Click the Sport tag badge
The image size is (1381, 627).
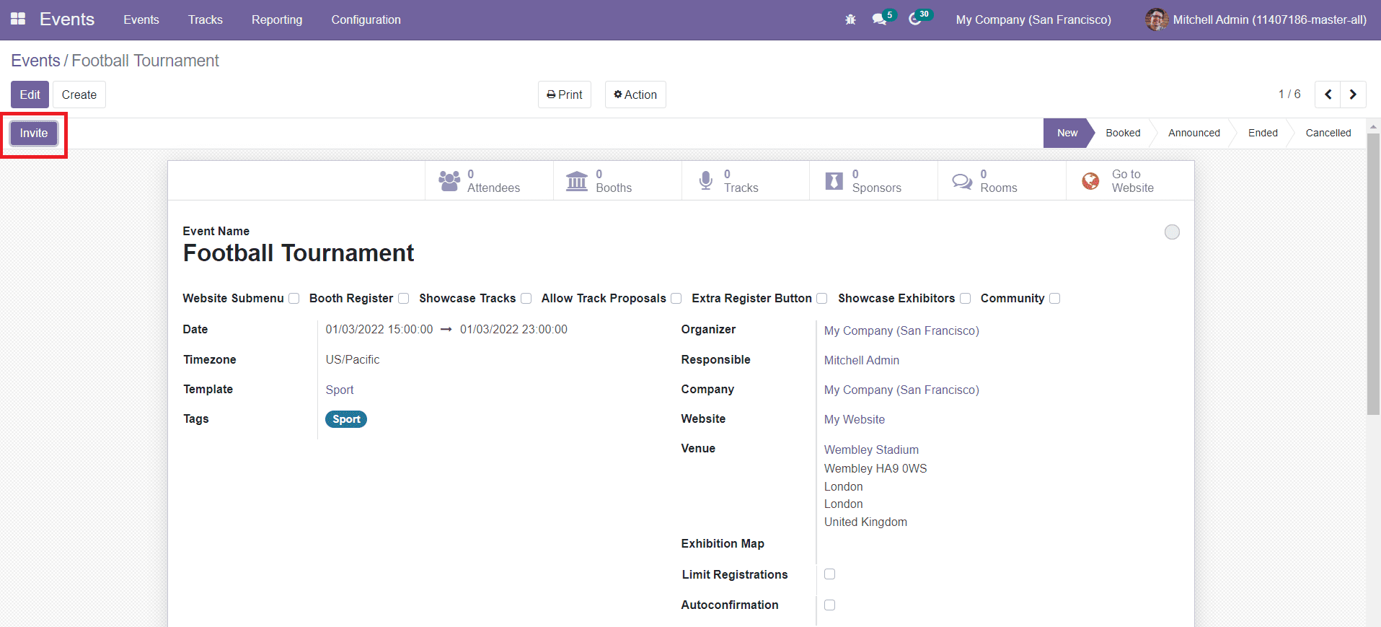[x=346, y=419]
